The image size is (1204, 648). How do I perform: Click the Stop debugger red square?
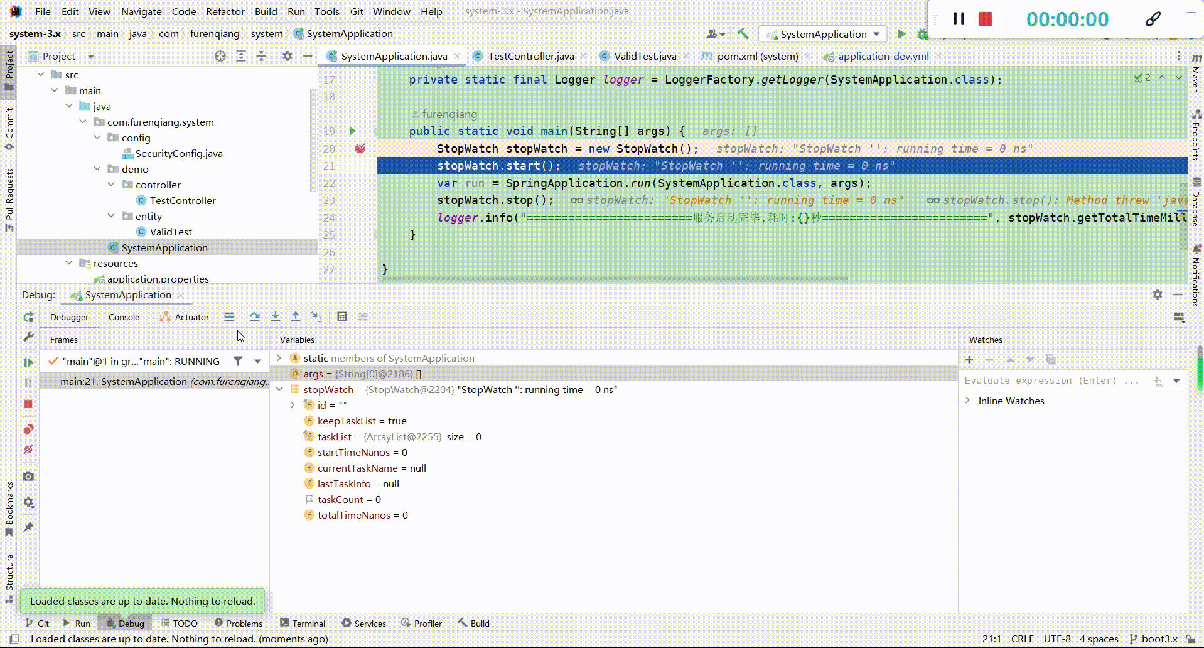pyautogui.click(x=28, y=404)
